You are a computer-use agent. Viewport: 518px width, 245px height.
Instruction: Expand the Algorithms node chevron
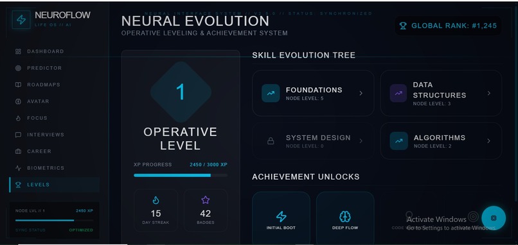489,141
